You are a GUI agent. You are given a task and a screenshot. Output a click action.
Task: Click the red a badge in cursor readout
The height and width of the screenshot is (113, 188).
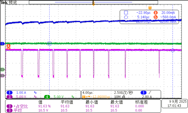pyautogui.click(x=155, y=13)
